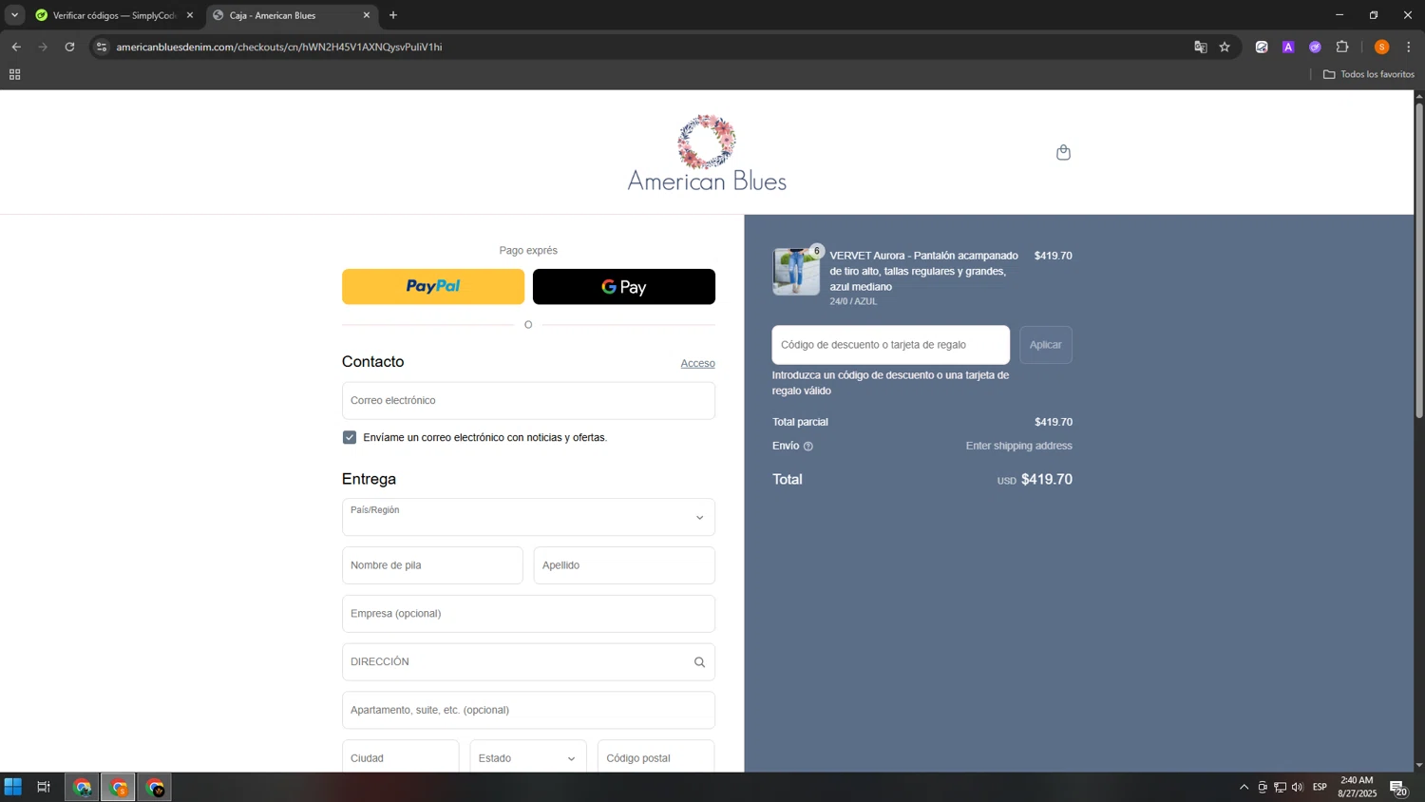
Task: Open the browser extensions puzzle icon
Action: [x=1342, y=47]
